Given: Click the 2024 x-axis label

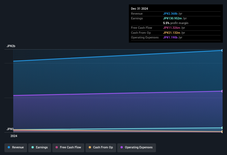Looking at the screenshot, I should click(x=14, y=136).
